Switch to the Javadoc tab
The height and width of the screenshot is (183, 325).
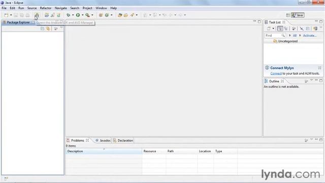[x=103, y=140]
